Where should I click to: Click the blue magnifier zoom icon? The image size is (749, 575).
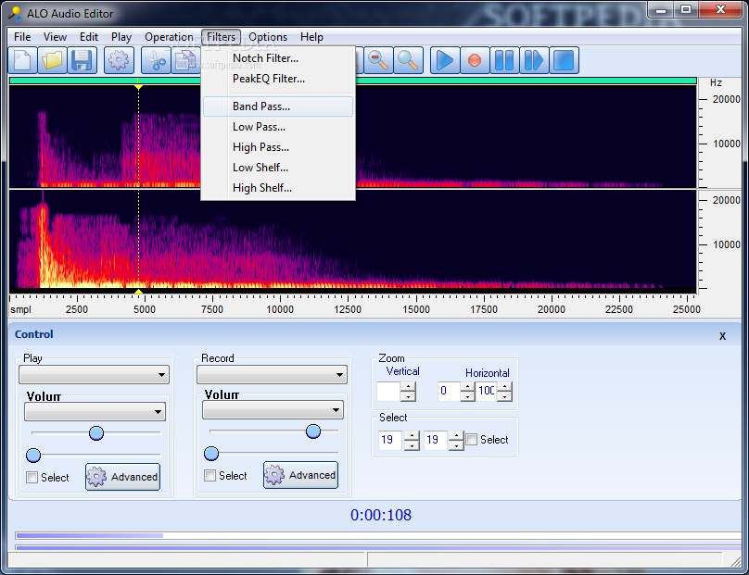tap(408, 60)
